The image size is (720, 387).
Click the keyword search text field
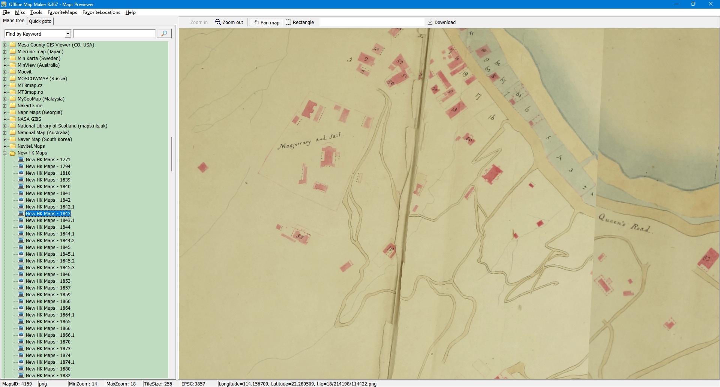pos(114,34)
